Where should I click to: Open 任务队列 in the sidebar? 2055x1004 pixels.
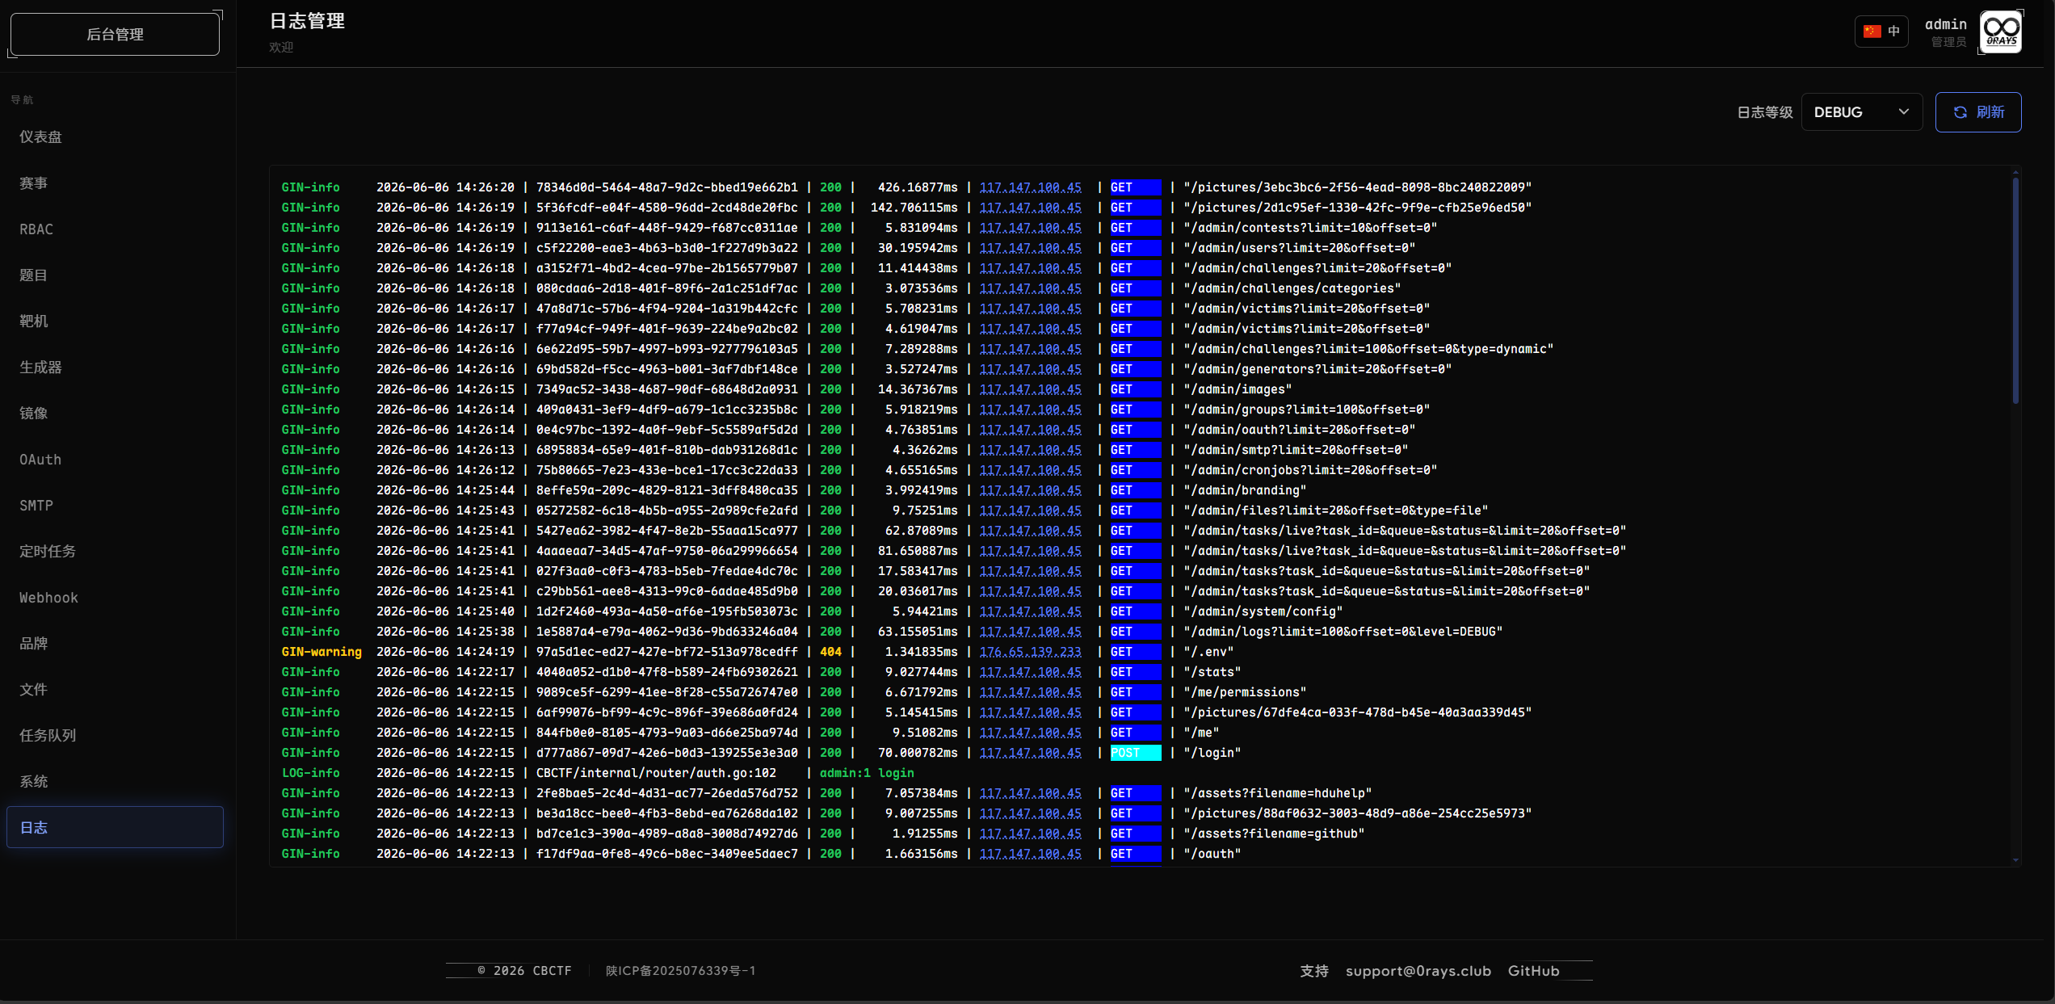(x=115, y=736)
